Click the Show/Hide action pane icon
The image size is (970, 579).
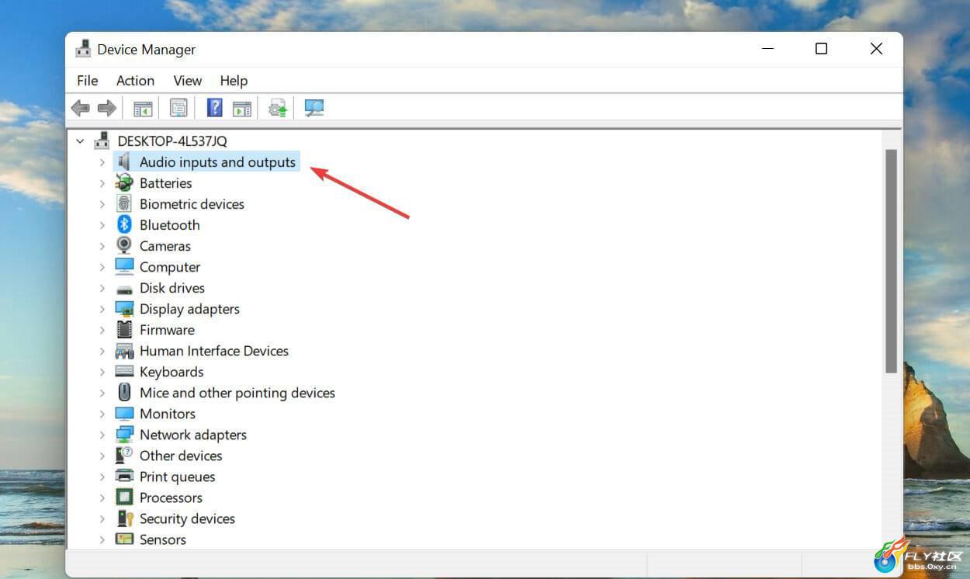coord(242,109)
